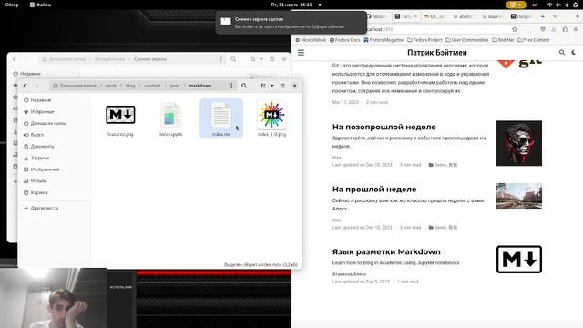Viewport: 583px width, 328px height.
Task: Open 'Патрик Бэйтмен' site title link
Action: pos(437,53)
